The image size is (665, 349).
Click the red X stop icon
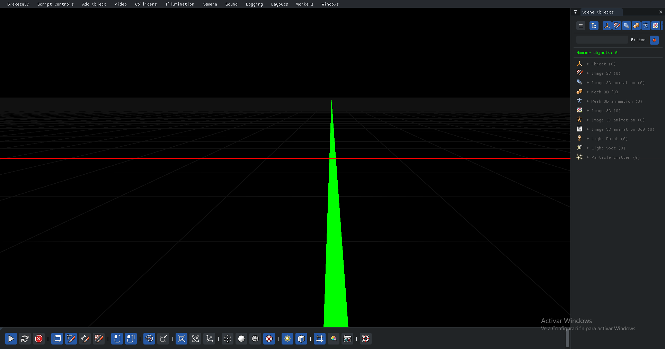[39, 339]
